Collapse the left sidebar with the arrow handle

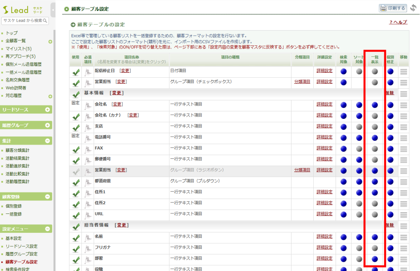click(53, 9)
